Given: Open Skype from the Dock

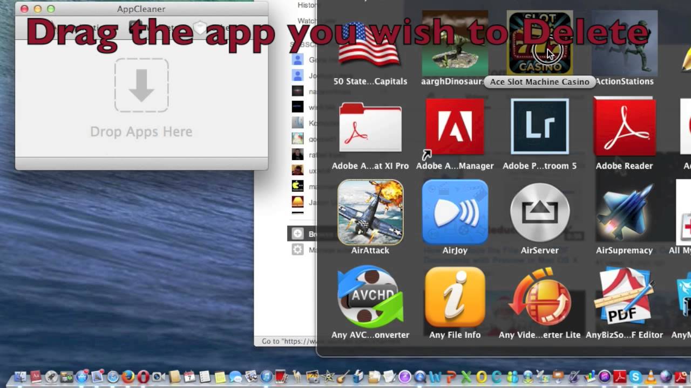Looking at the screenshot, I should click(x=635, y=377).
